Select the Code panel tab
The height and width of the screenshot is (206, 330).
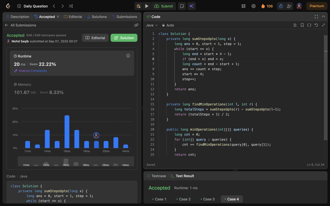coord(153,17)
